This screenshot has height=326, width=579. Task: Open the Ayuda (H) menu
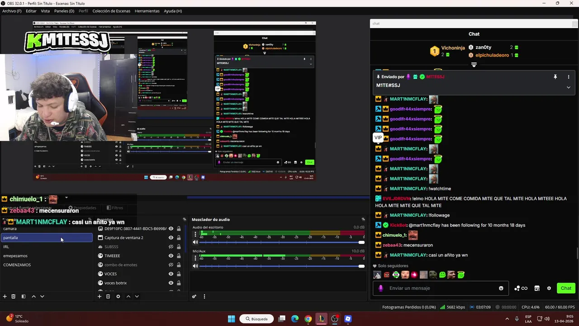tap(173, 11)
